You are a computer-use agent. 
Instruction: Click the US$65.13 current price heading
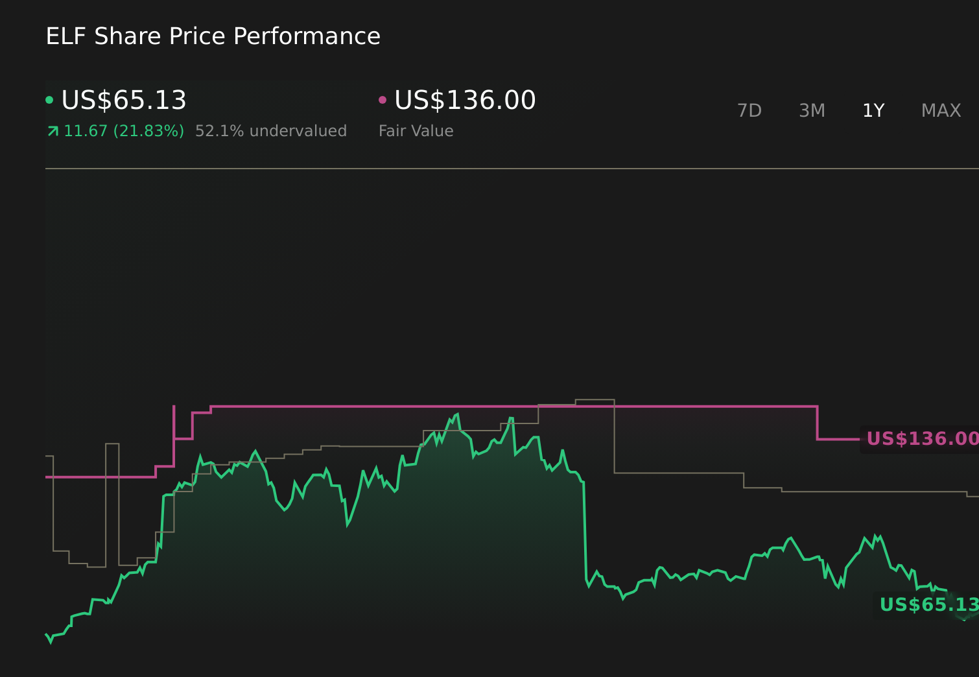[x=124, y=100]
